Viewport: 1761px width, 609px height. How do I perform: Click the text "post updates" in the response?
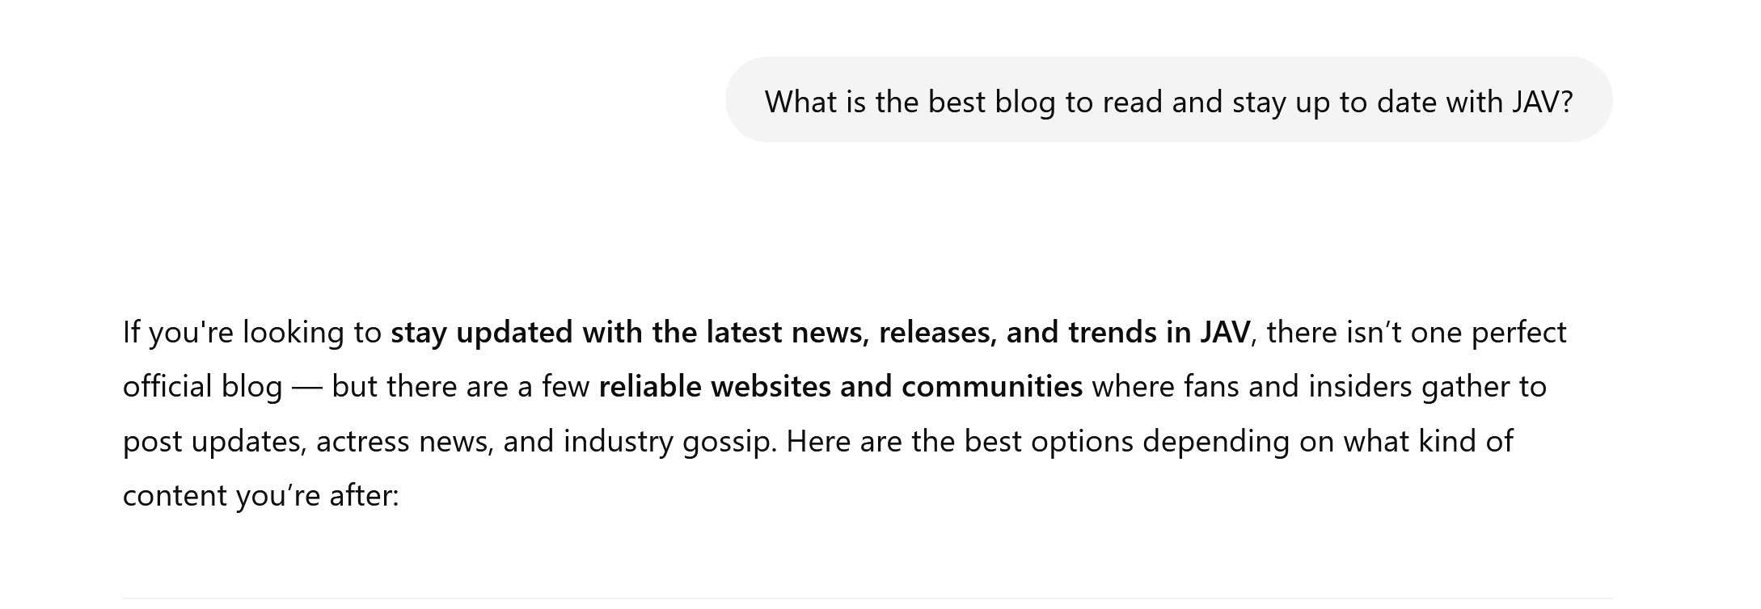pos(214,442)
